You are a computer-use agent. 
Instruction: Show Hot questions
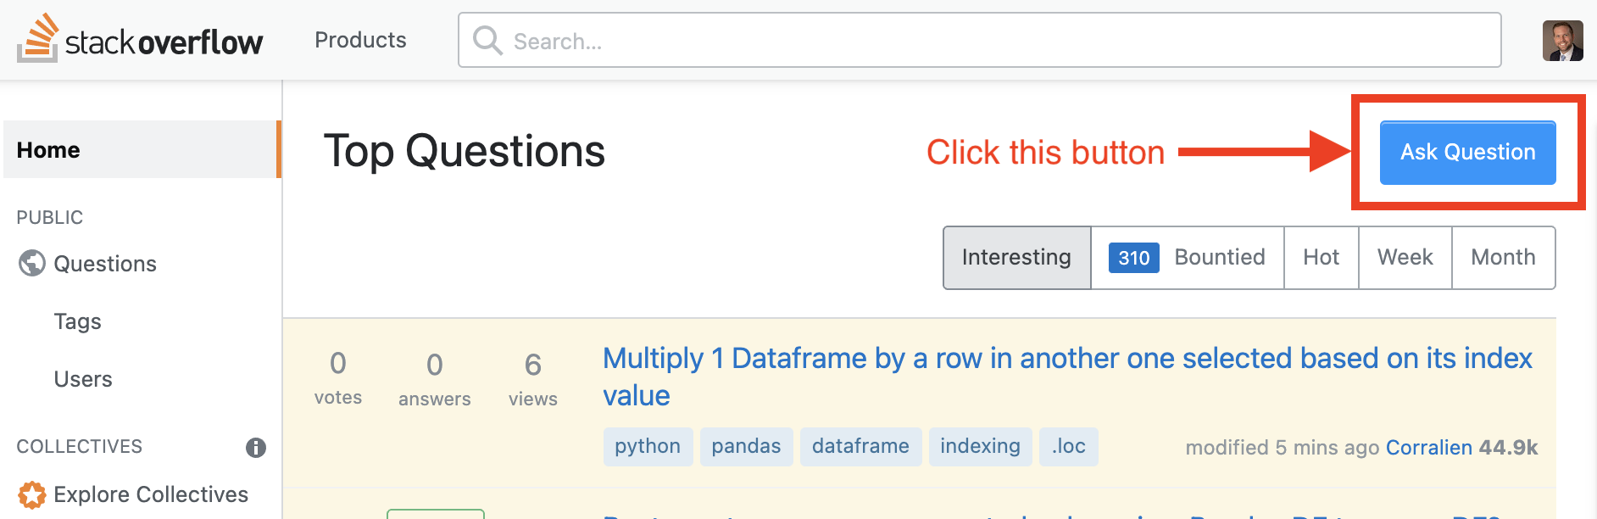[1321, 258]
